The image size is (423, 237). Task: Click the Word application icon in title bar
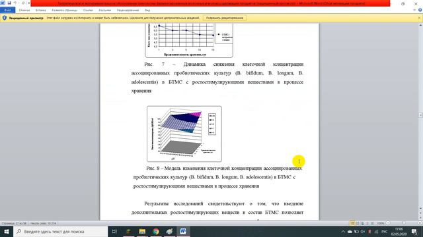click(x=3, y=3)
